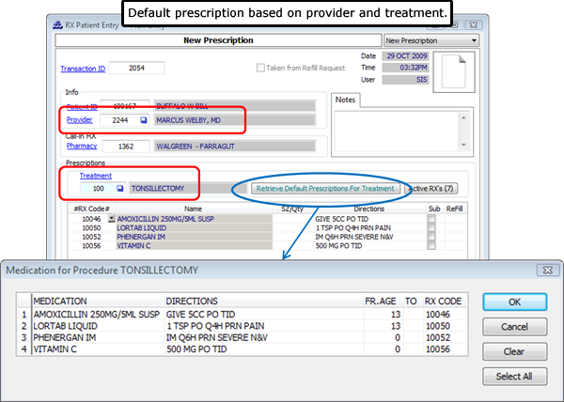Click the lookup icon beside Provider ID
This screenshot has width=564, height=402.
(144, 121)
